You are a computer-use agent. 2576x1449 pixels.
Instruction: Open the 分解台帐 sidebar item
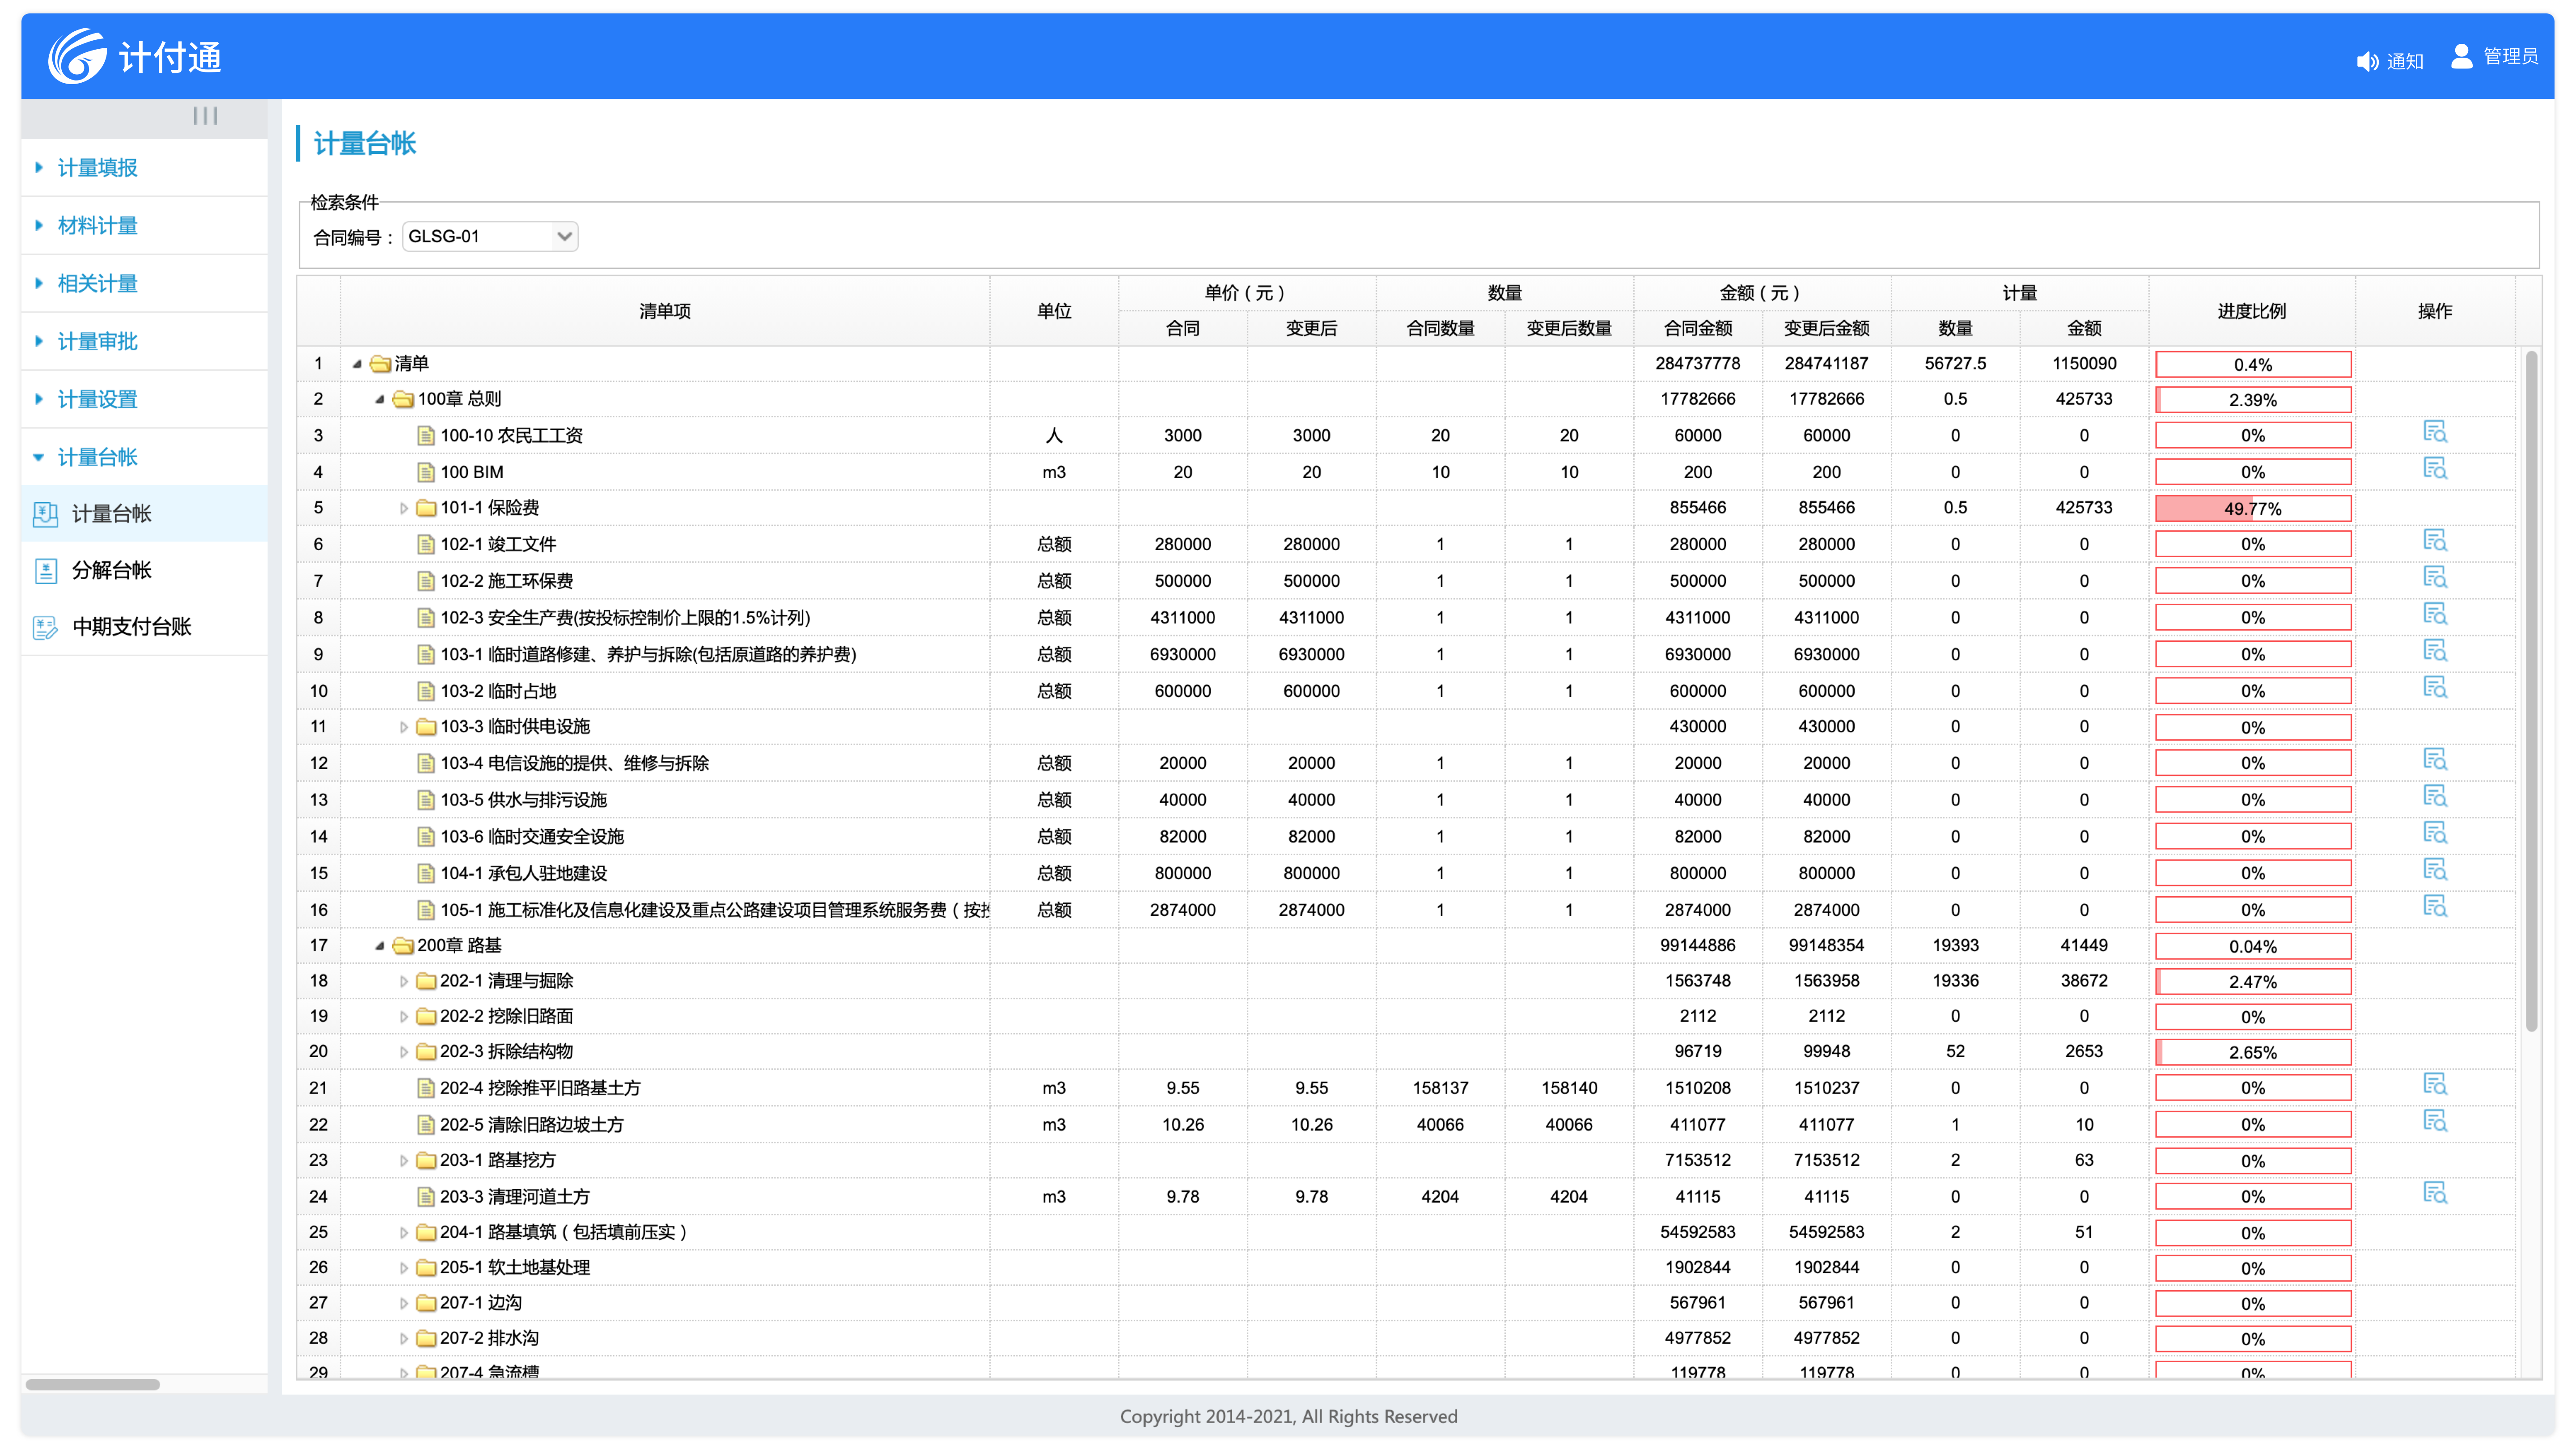[111, 570]
